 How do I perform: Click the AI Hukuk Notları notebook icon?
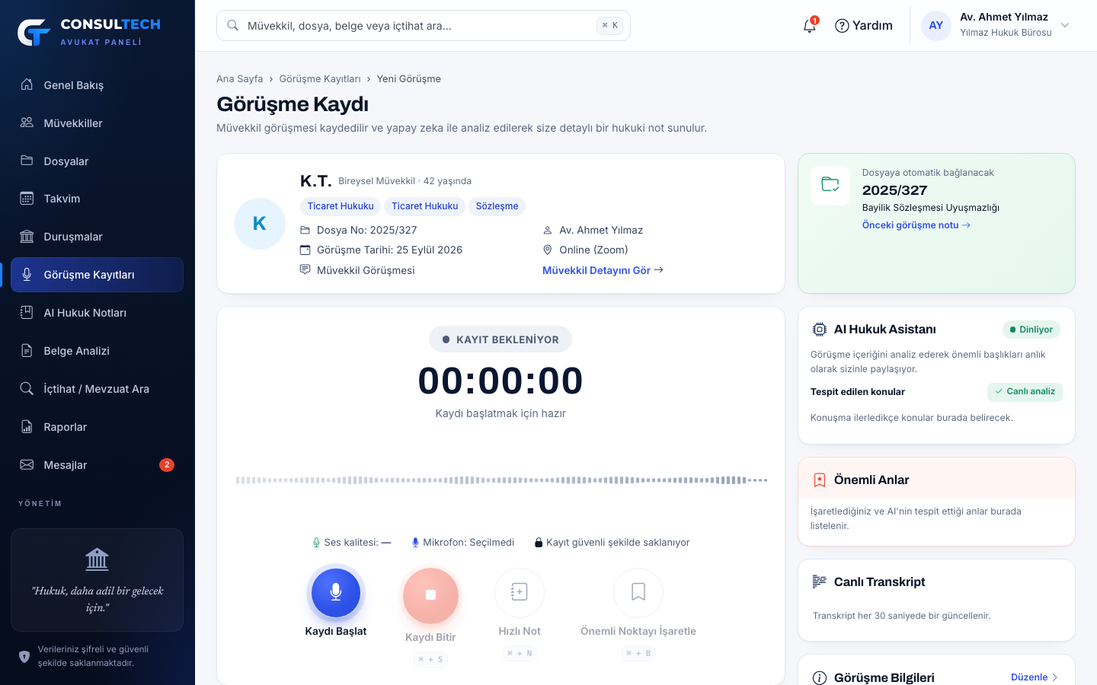[x=27, y=313]
